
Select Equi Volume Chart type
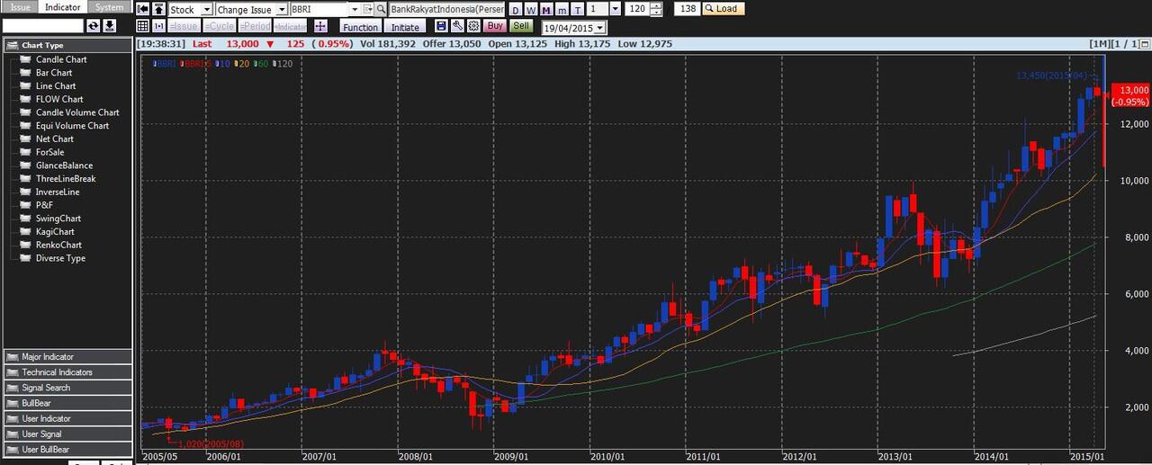click(x=72, y=126)
